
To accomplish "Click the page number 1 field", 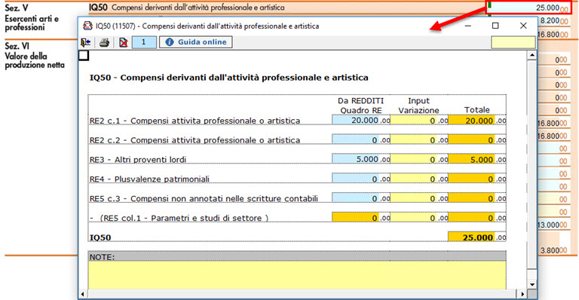I will pyautogui.click(x=144, y=42).
